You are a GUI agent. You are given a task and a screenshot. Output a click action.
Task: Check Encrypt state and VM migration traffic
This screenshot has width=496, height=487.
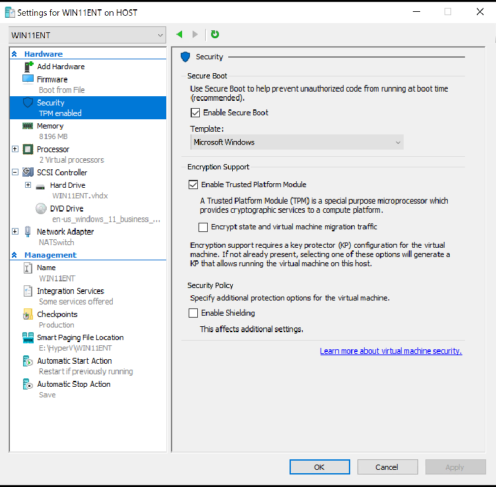(x=203, y=227)
